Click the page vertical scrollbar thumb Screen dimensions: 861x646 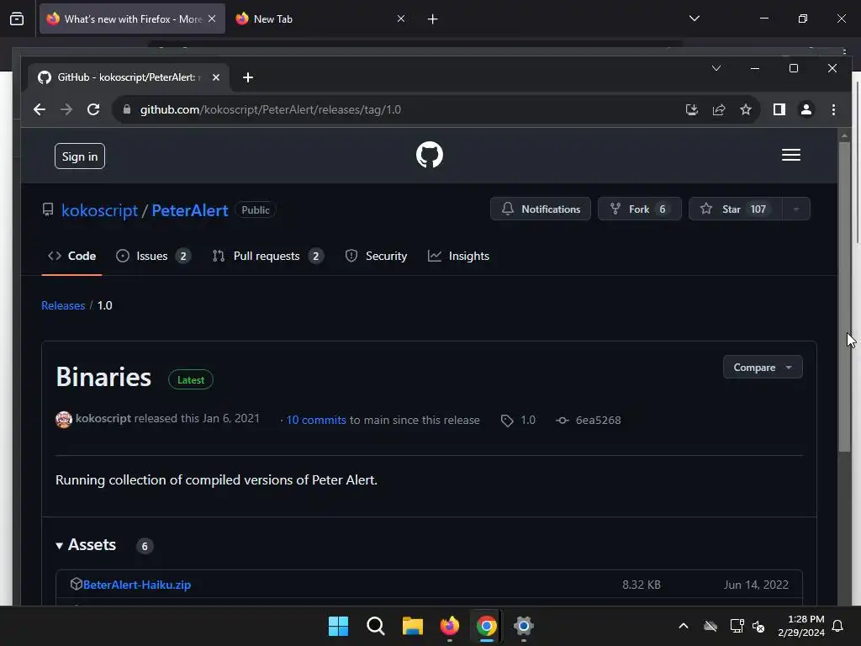[x=844, y=297]
